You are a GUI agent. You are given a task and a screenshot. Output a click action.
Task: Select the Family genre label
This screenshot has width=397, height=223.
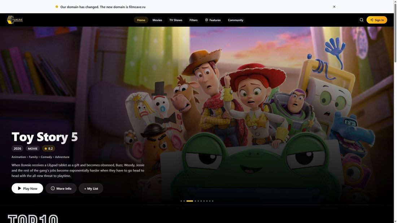(x=33, y=157)
